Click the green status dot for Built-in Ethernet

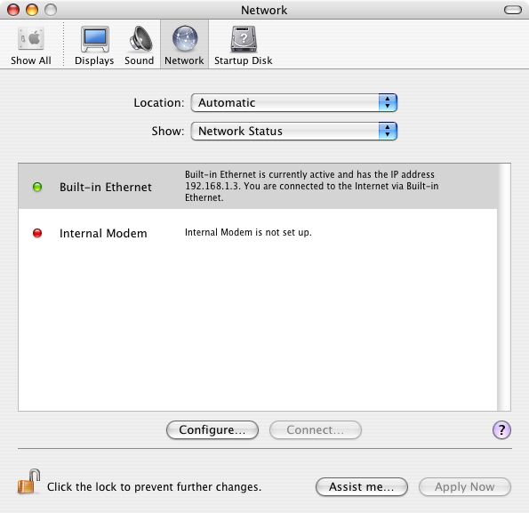(x=37, y=187)
